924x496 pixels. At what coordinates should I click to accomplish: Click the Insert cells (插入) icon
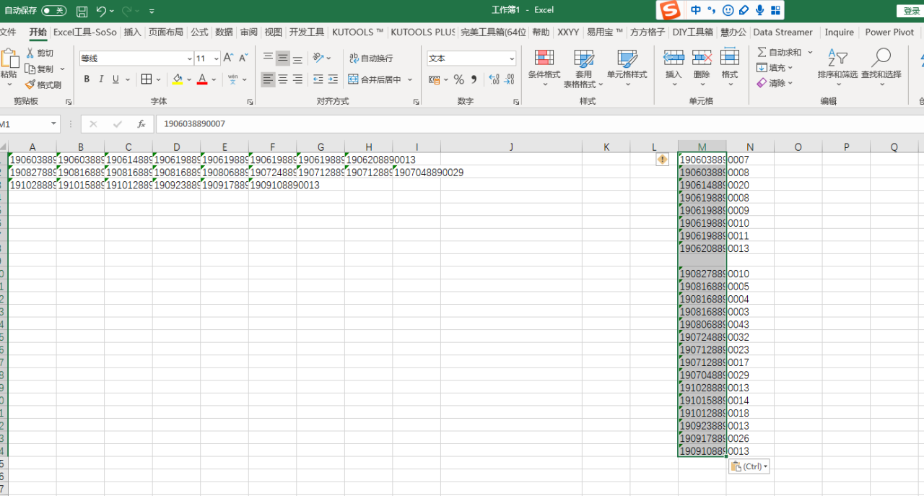pyautogui.click(x=674, y=58)
